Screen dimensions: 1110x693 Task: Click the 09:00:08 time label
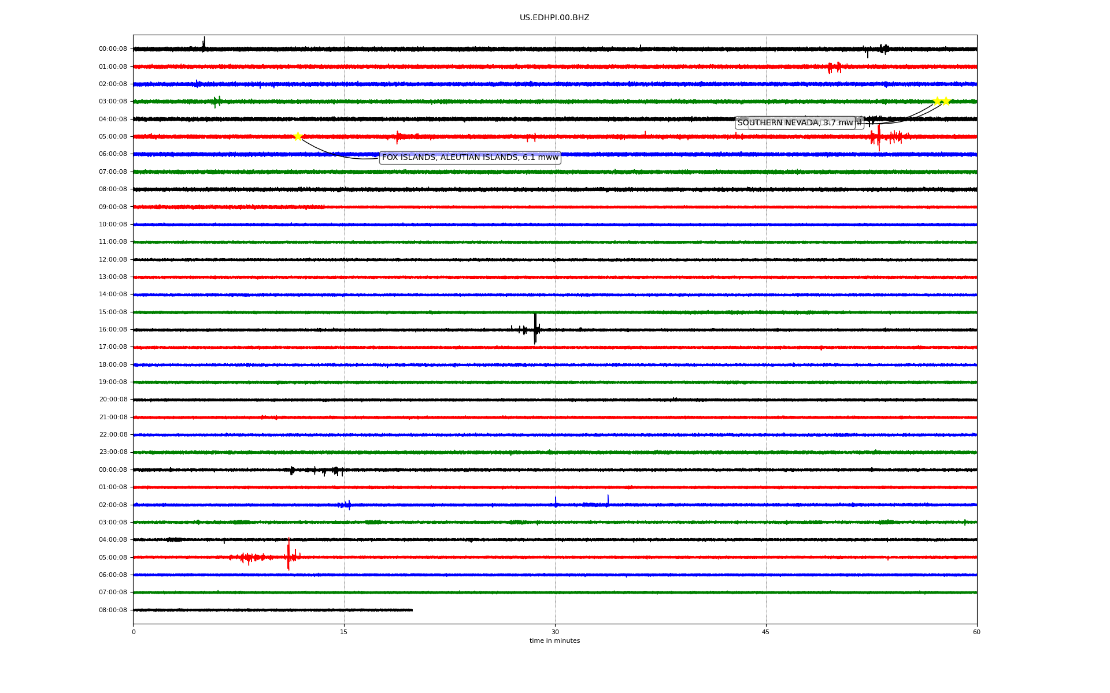point(113,207)
